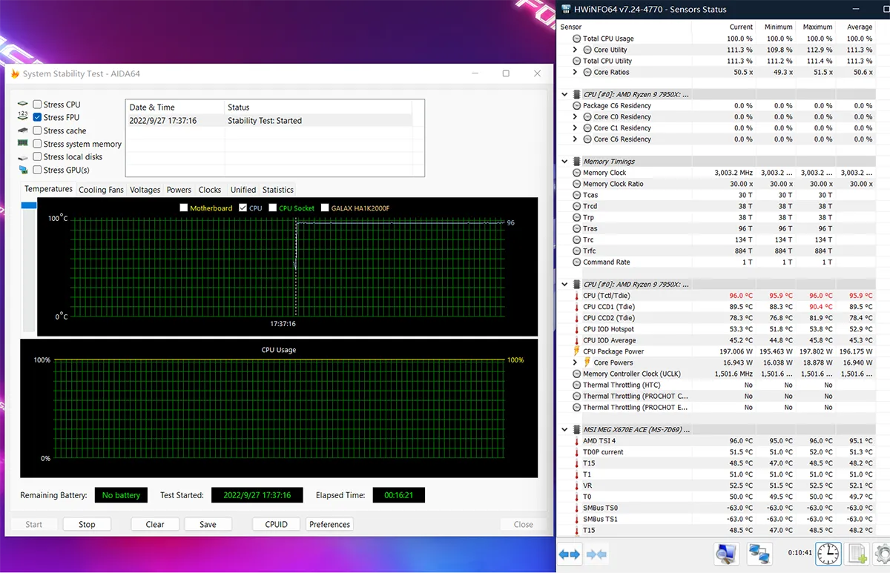This screenshot has height=573, width=890.
Task: Click the thermometer icon beside AMD TSI 4
Action: (576, 441)
